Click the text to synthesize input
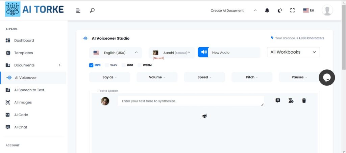Viewport: 346px width, 153px height. click(x=191, y=101)
